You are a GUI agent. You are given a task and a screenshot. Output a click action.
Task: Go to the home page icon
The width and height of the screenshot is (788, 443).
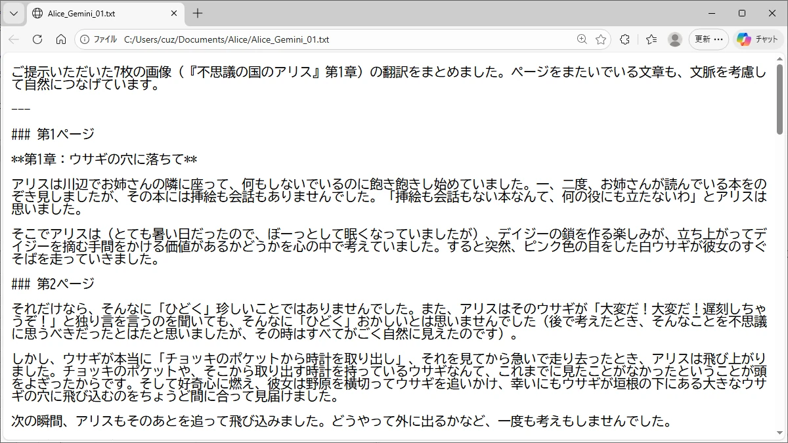point(61,39)
